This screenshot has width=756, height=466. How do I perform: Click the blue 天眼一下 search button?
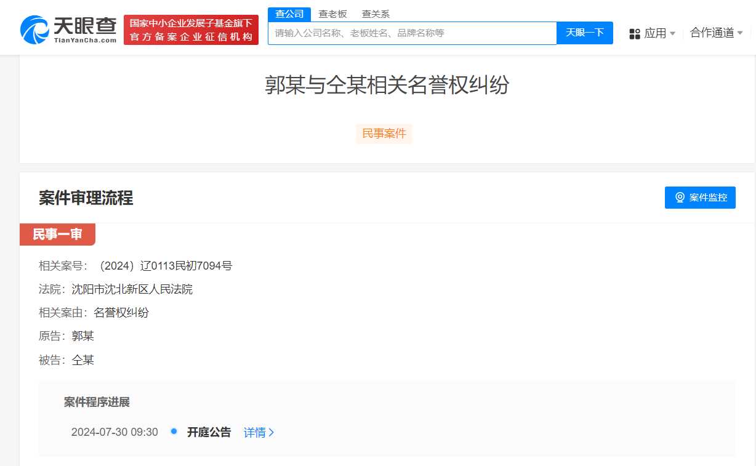point(584,33)
